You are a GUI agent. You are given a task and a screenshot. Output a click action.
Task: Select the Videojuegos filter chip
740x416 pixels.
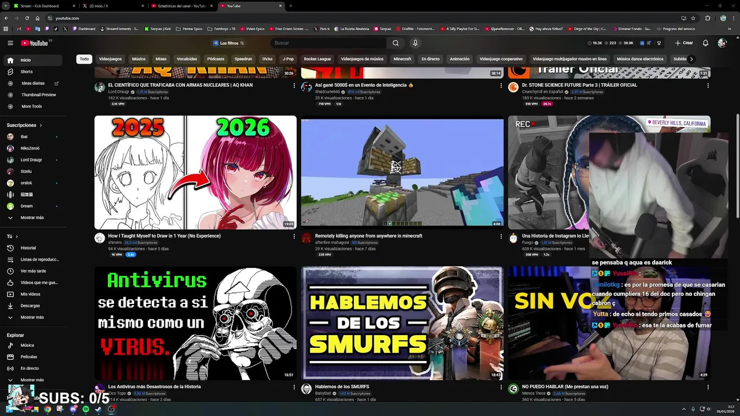[110, 59]
